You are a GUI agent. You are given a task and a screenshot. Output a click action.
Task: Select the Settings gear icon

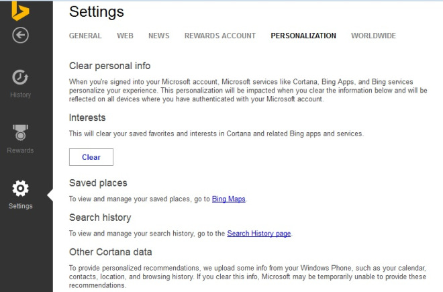click(x=20, y=188)
